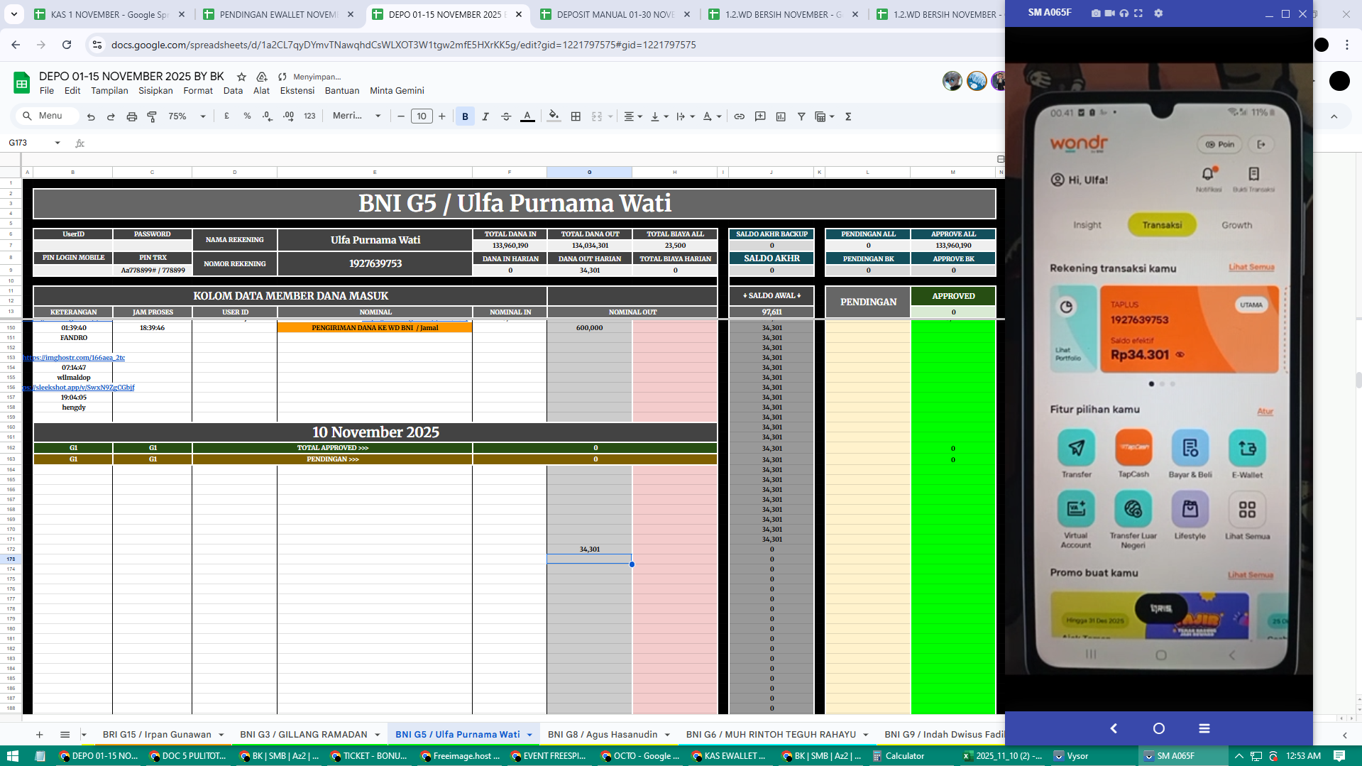Image resolution: width=1362 pixels, height=766 pixels.
Task: Toggle bold formatting
Action: (465, 116)
